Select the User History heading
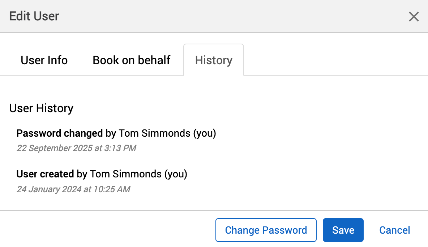428x247 pixels. pos(41,108)
